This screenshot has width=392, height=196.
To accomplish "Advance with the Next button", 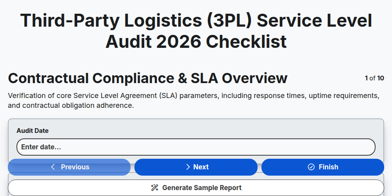I will [196, 167].
